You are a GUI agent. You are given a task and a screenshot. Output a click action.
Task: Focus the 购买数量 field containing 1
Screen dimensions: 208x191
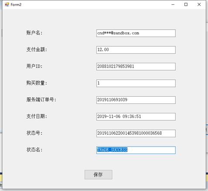click(x=136, y=83)
